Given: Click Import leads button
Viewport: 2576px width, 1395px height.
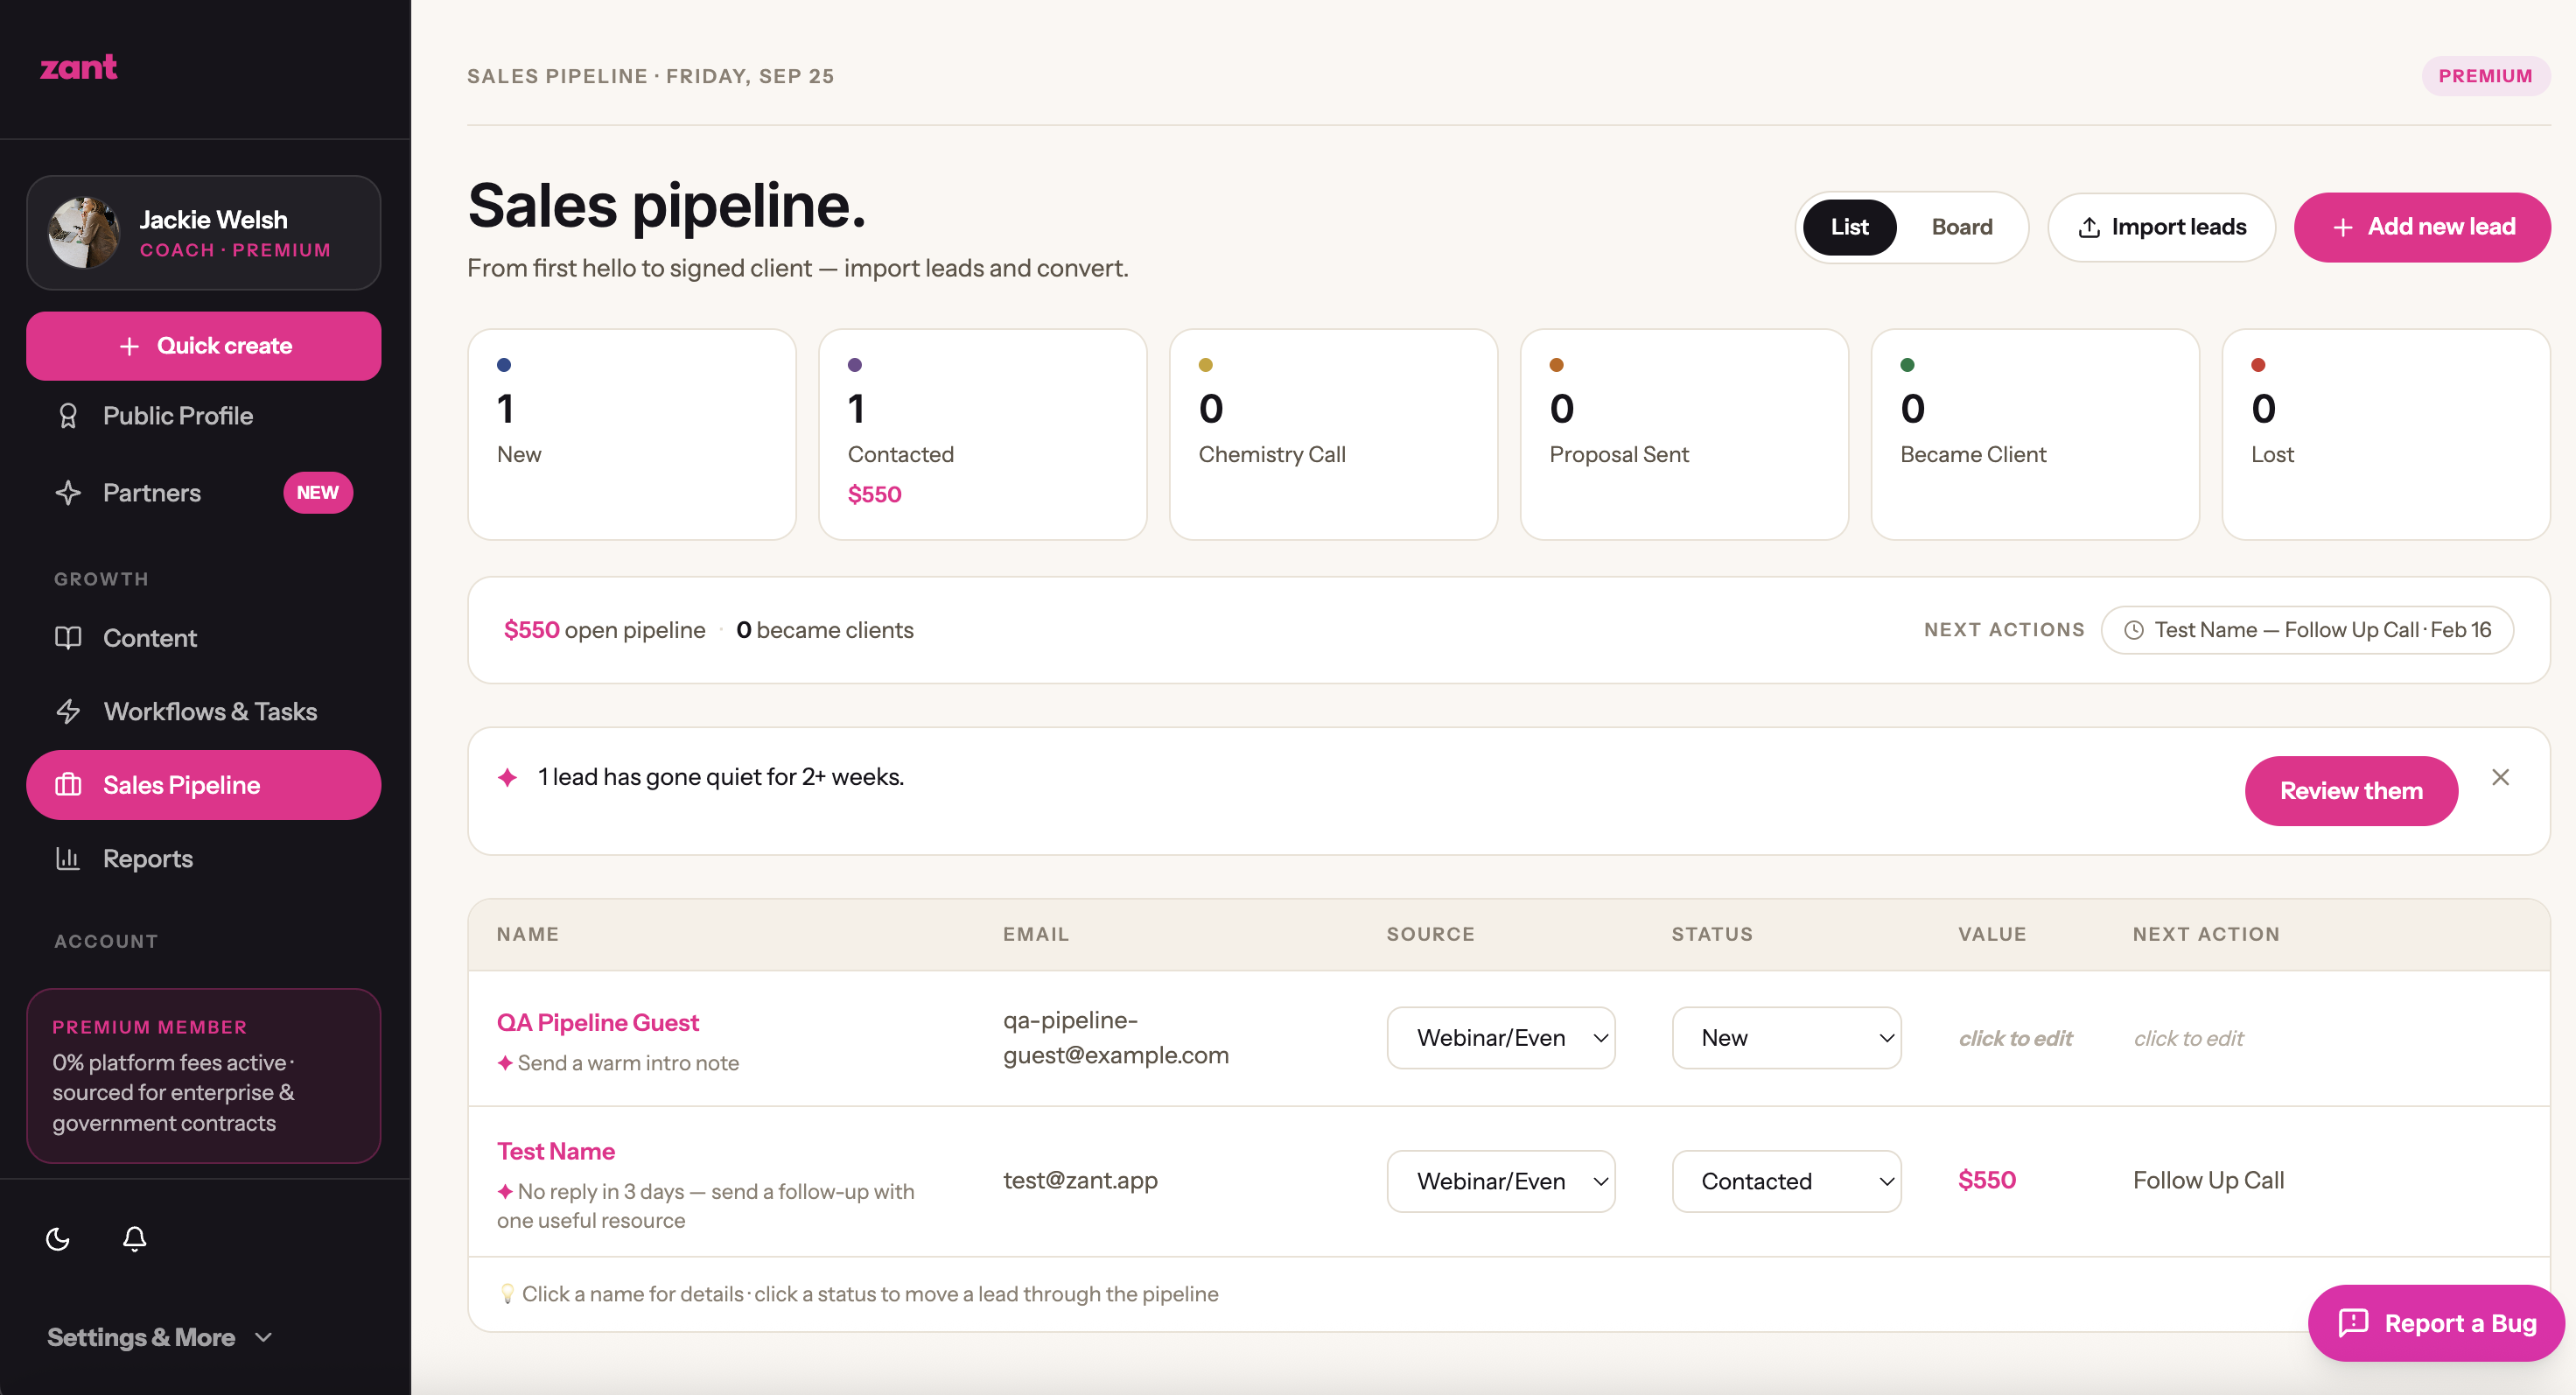Looking at the screenshot, I should [2161, 227].
